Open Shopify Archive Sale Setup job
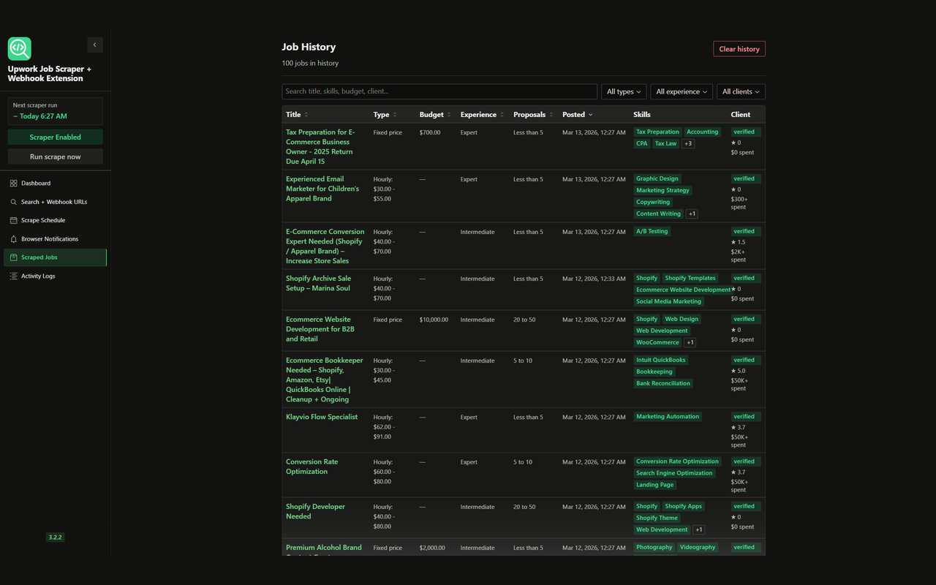 [319, 284]
